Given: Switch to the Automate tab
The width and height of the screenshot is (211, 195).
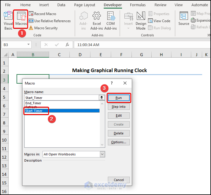Looking at the screenshot, I should pos(200,5).
